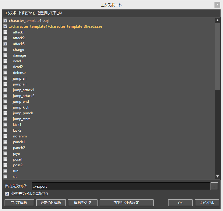The image size is (223, 211).
Task: Select the character_template_3head.ssae row text
Action: [56, 26]
